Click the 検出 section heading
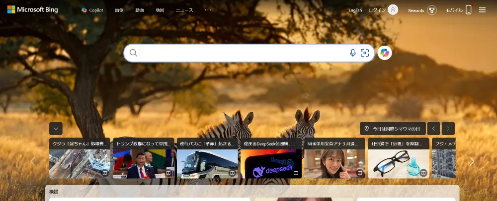 [x=54, y=192]
